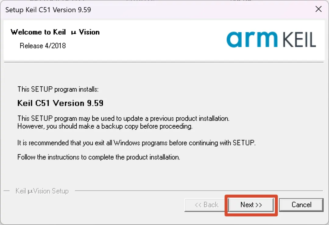Click the recommendation to exit Windows programs
329x225 pixels.
(x=136, y=143)
